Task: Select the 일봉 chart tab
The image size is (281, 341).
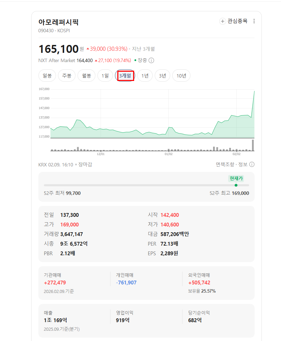Action: pyautogui.click(x=47, y=76)
